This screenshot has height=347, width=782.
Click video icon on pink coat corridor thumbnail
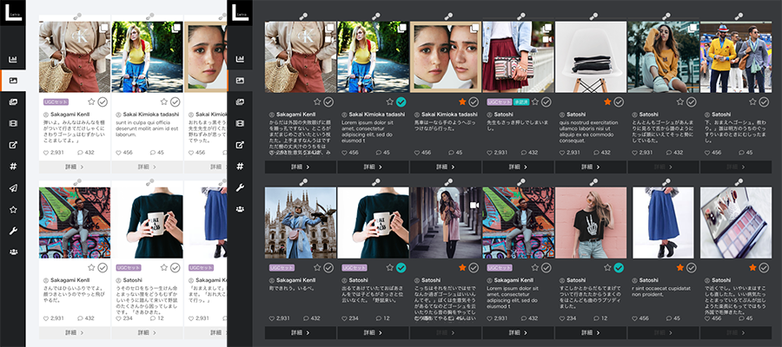(474, 205)
